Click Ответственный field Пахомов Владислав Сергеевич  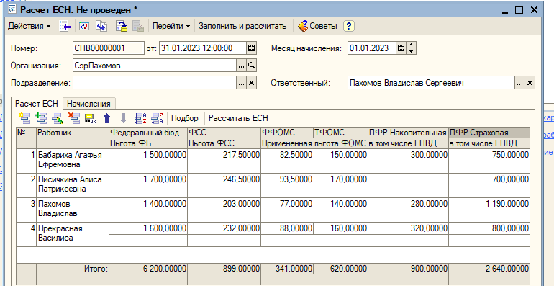[x=431, y=83]
